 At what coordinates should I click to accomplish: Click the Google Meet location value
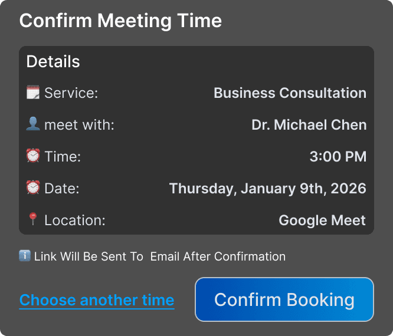tap(322, 220)
